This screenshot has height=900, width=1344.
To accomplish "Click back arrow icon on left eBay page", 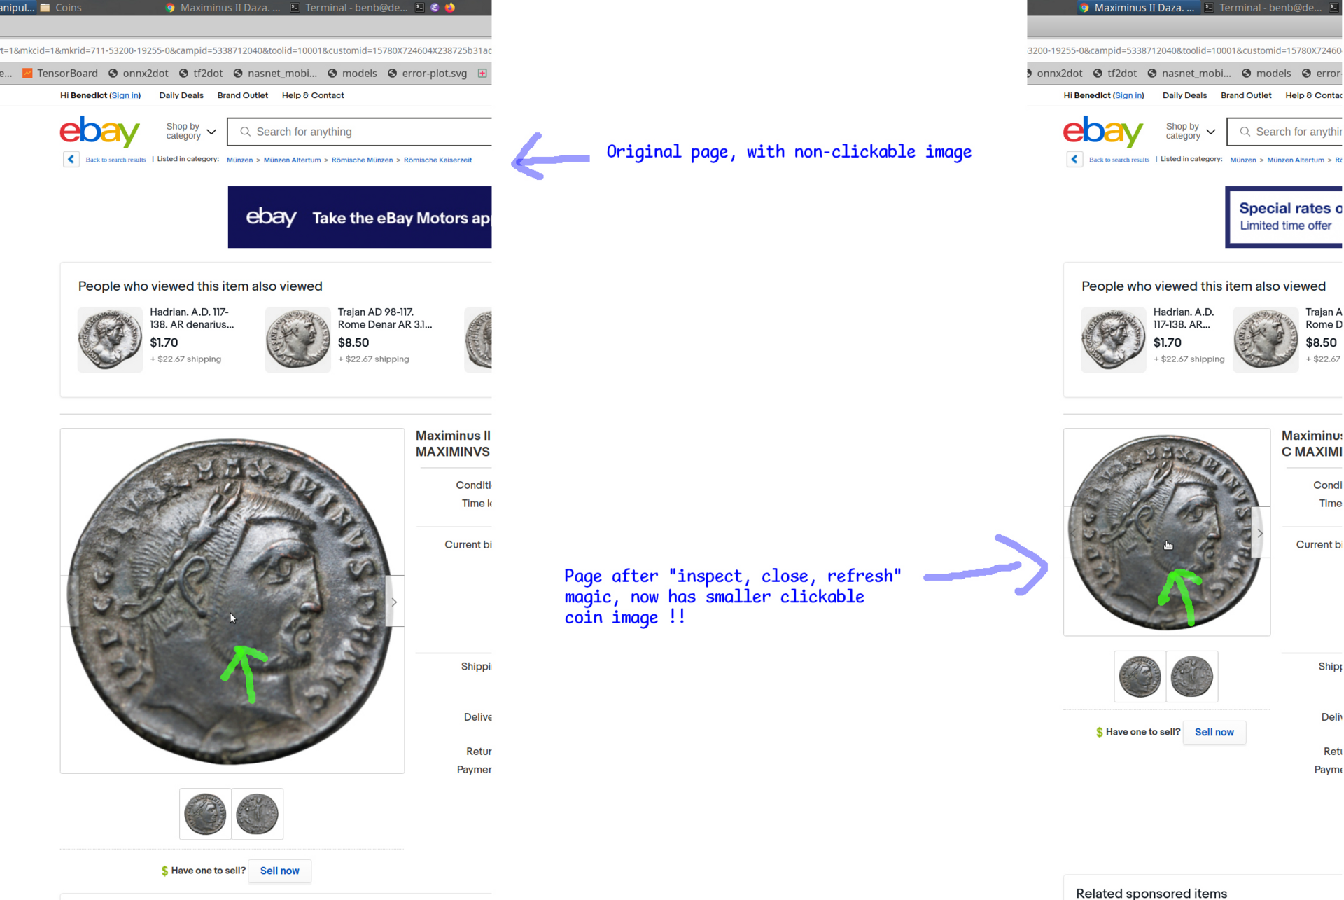I will click(71, 159).
